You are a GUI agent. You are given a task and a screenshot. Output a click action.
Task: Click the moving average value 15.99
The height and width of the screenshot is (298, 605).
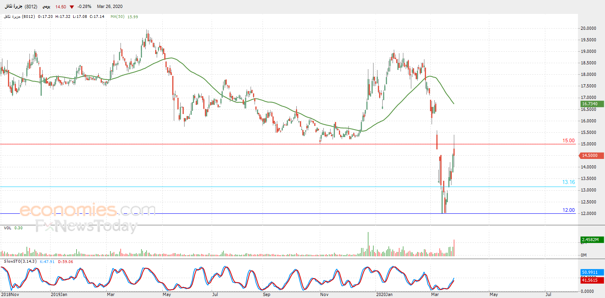(x=132, y=17)
